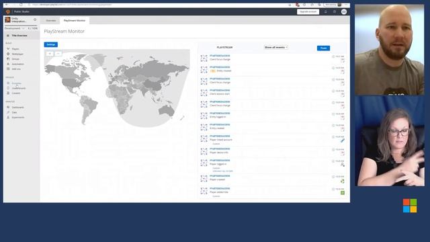Open Multiplayer in the sidebar
This screenshot has height=242, width=430.
click(x=17, y=54)
